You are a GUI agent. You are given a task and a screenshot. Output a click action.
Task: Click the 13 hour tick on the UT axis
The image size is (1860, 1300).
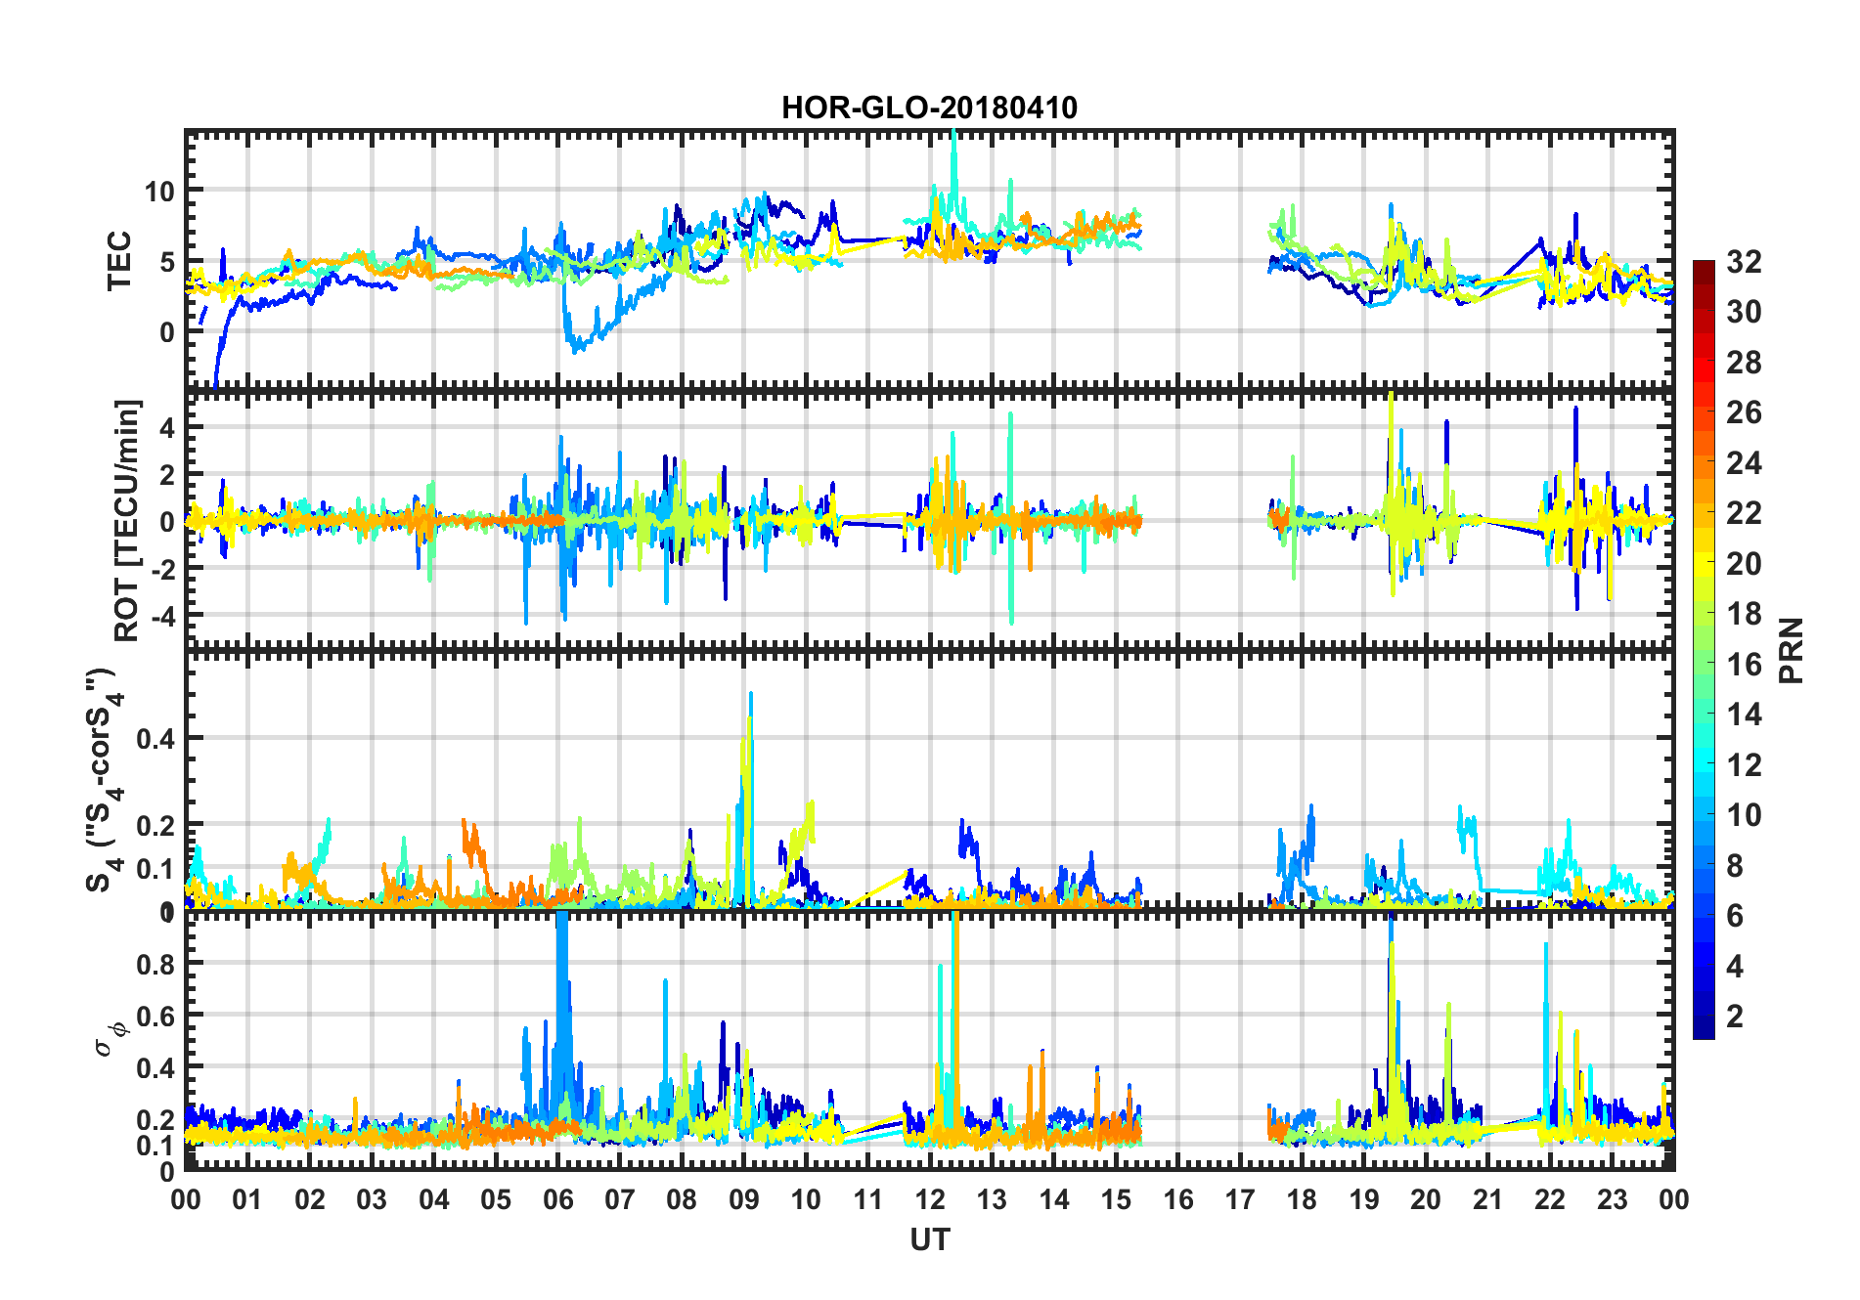click(992, 1200)
